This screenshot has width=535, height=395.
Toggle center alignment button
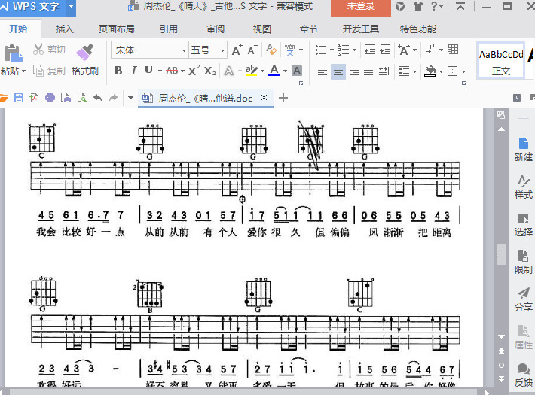click(338, 71)
